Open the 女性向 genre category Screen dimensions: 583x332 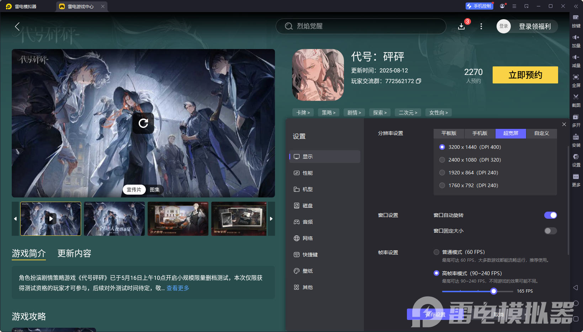pyautogui.click(x=438, y=112)
